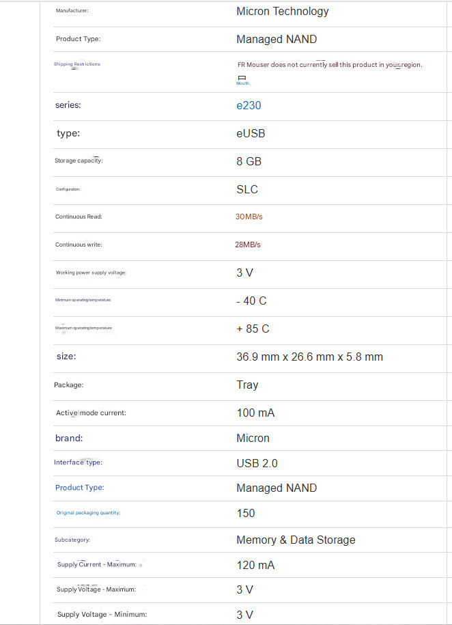Click the Supply Voltage - Minimum: label
Viewport: 452px width, 625px height.
102,614
